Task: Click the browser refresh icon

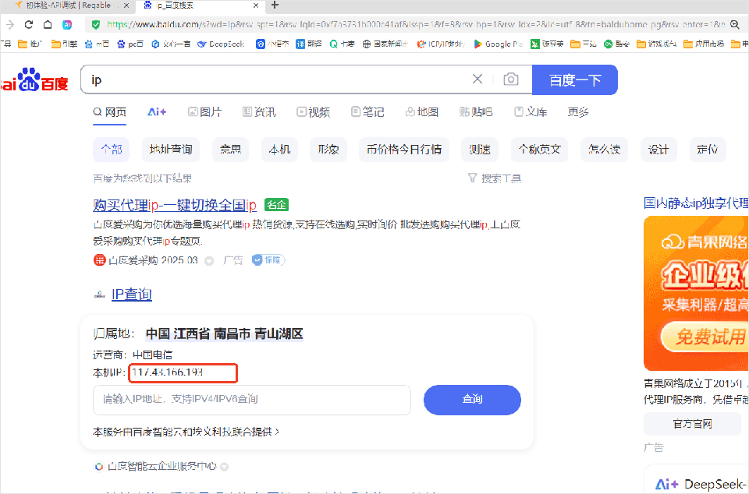Action: pos(28,24)
